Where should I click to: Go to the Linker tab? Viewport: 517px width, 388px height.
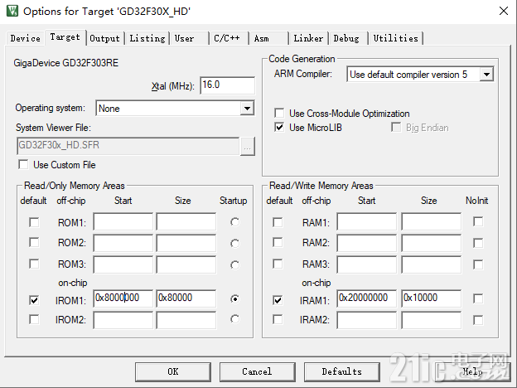pos(308,38)
